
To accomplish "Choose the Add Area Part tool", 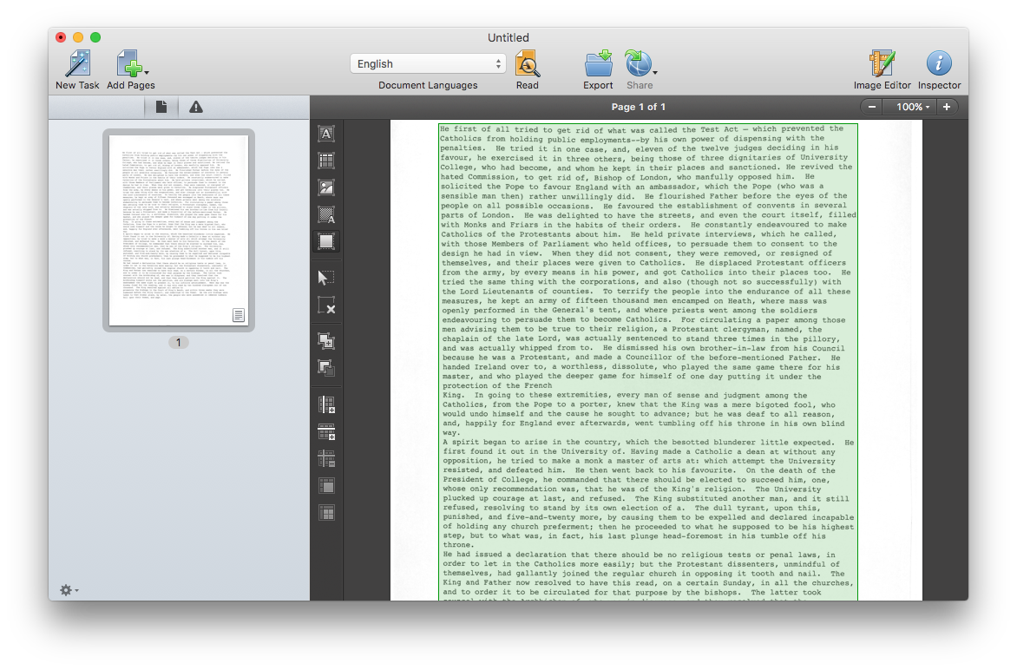I will click(x=326, y=341).
